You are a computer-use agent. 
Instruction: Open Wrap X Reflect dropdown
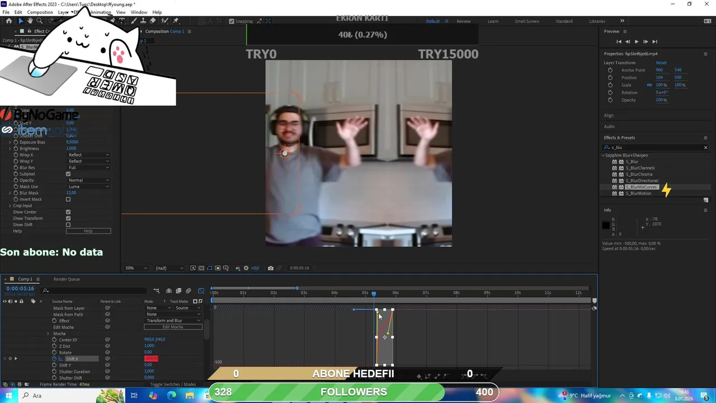point(88,155)
